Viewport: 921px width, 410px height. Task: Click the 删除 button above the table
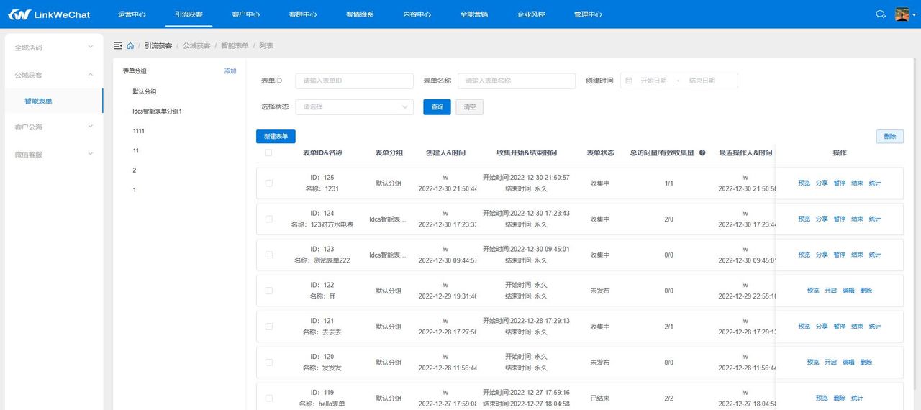click(890, 136)
